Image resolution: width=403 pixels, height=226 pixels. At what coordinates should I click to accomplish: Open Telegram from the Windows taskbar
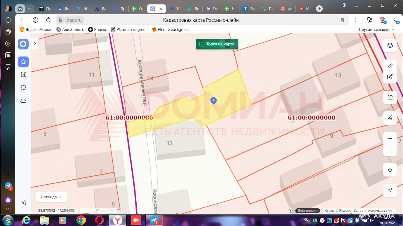point(154,220)
